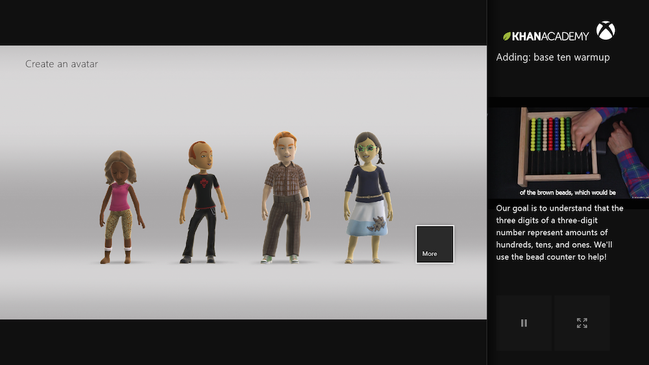Image resolution: width=649 pixels, height=365 pixels.
Task: Select the avatar with green glasses
Action: (368, 198)
